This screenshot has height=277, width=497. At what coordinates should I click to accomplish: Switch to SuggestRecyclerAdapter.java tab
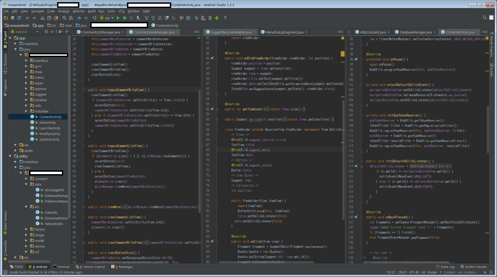[x=231, y=32]
